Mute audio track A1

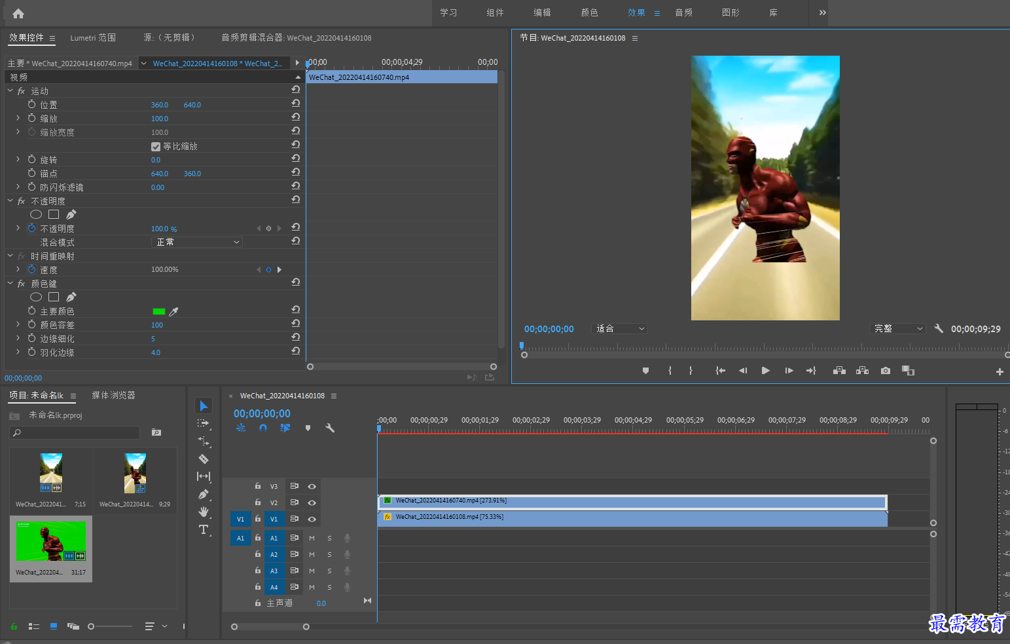tap(312, 538)
